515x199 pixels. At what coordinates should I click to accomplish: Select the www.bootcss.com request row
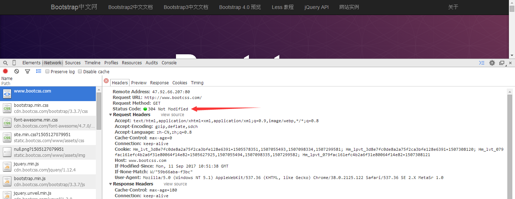48,94
